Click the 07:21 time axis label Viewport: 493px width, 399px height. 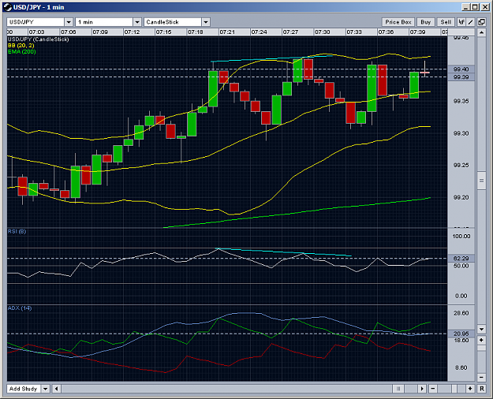coord(227,32)
